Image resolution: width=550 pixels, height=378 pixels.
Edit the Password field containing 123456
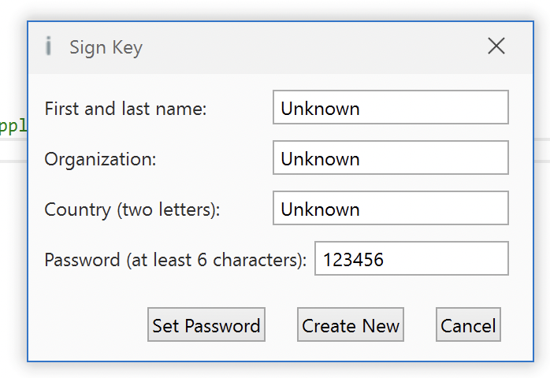411,259
